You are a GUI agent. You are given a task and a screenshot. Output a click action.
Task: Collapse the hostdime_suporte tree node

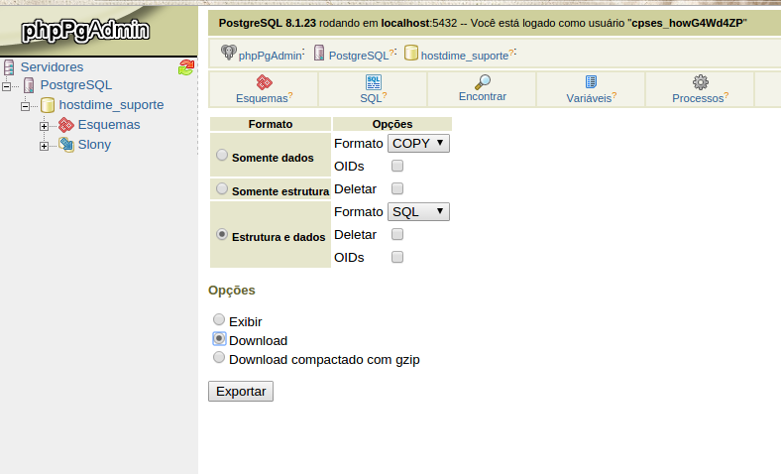(25, 106)
